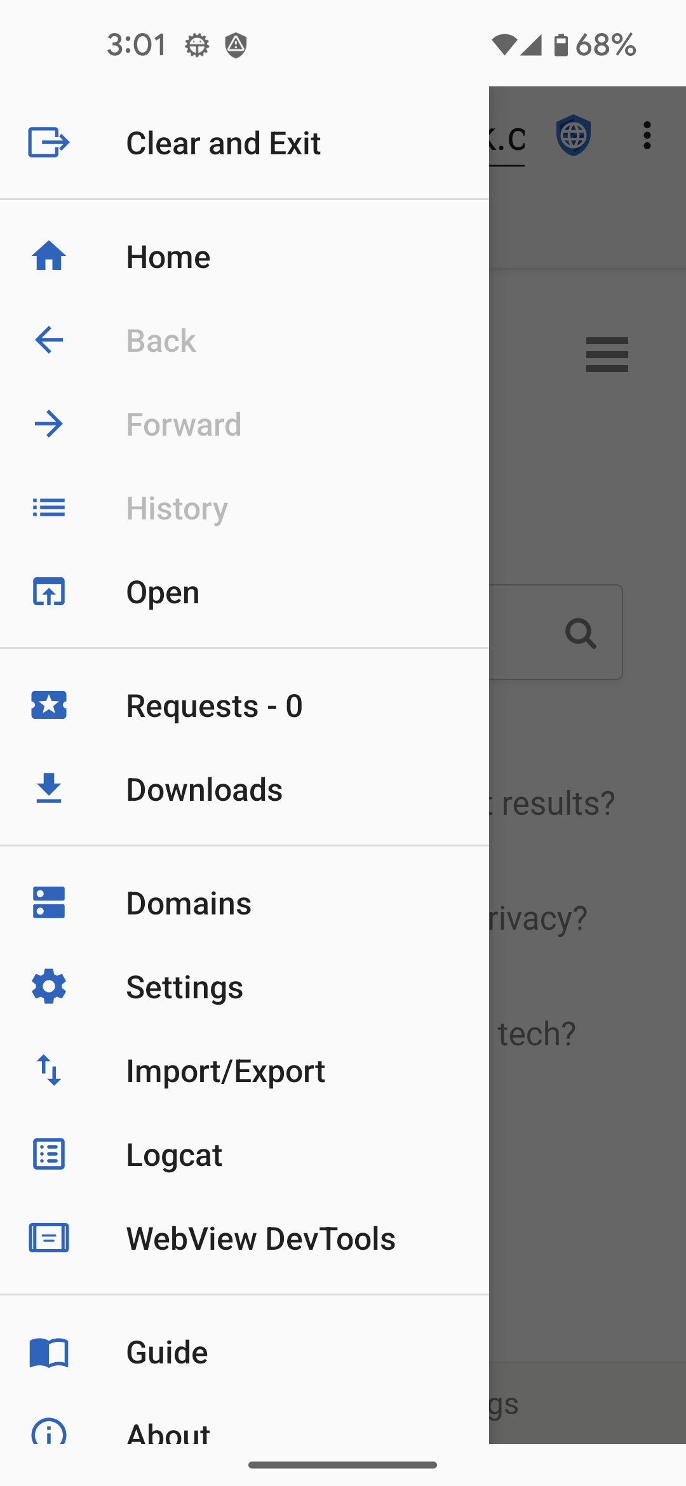Tap the Downloads arrow icon

click(x=49, y=789)
